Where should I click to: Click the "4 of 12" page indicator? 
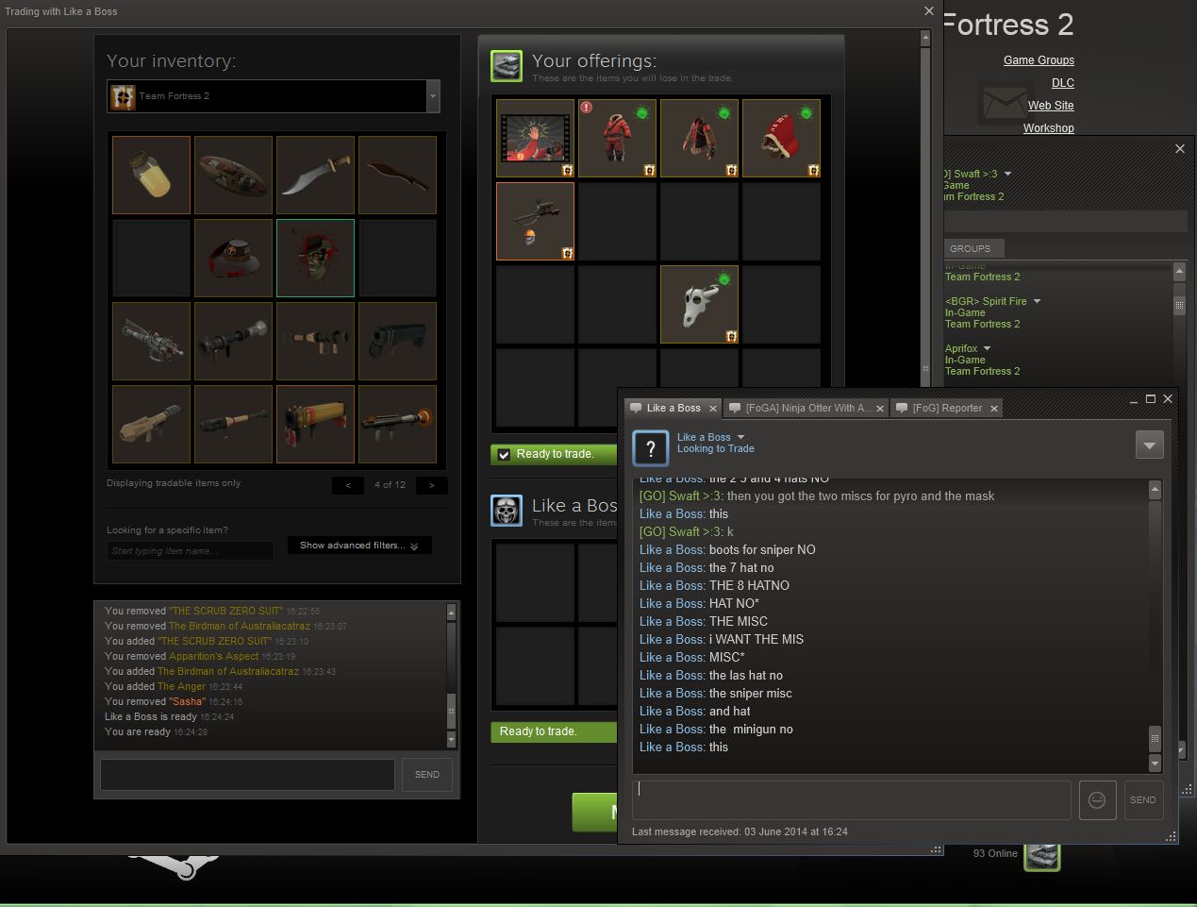390,485
